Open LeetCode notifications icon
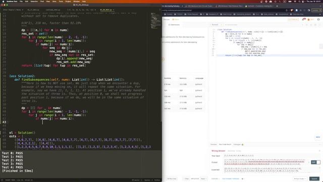This screenshot has width=323, height=182. [x=304, y=19]
